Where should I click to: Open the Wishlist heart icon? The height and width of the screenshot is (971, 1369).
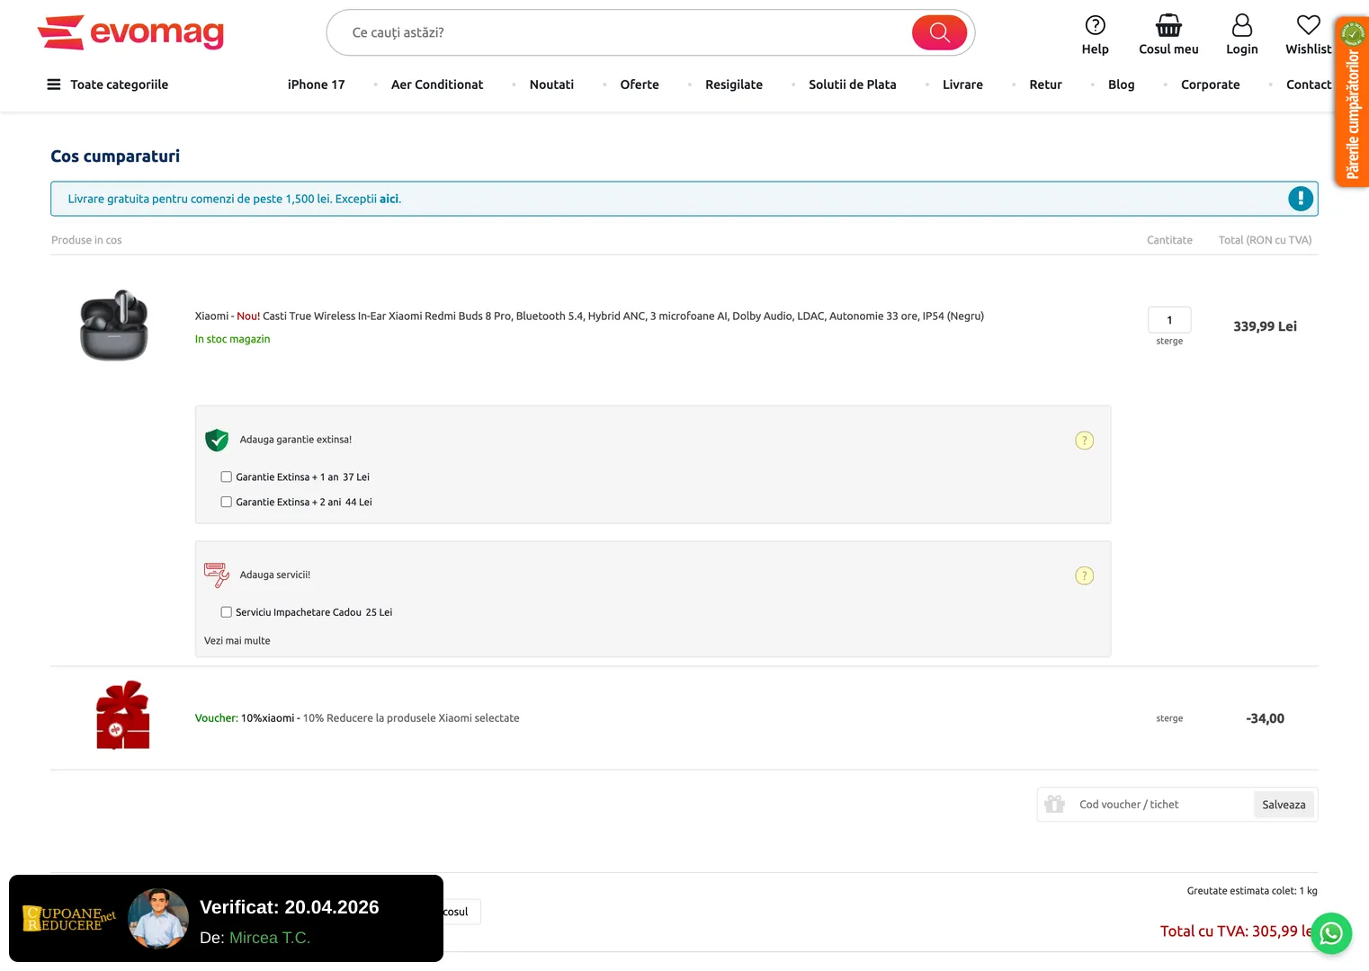[x=1308, y=25]
